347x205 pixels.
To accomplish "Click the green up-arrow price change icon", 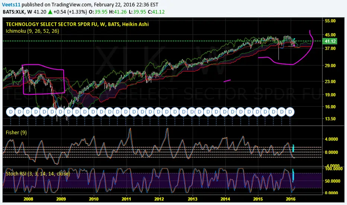I will click(x=50, y=12).
